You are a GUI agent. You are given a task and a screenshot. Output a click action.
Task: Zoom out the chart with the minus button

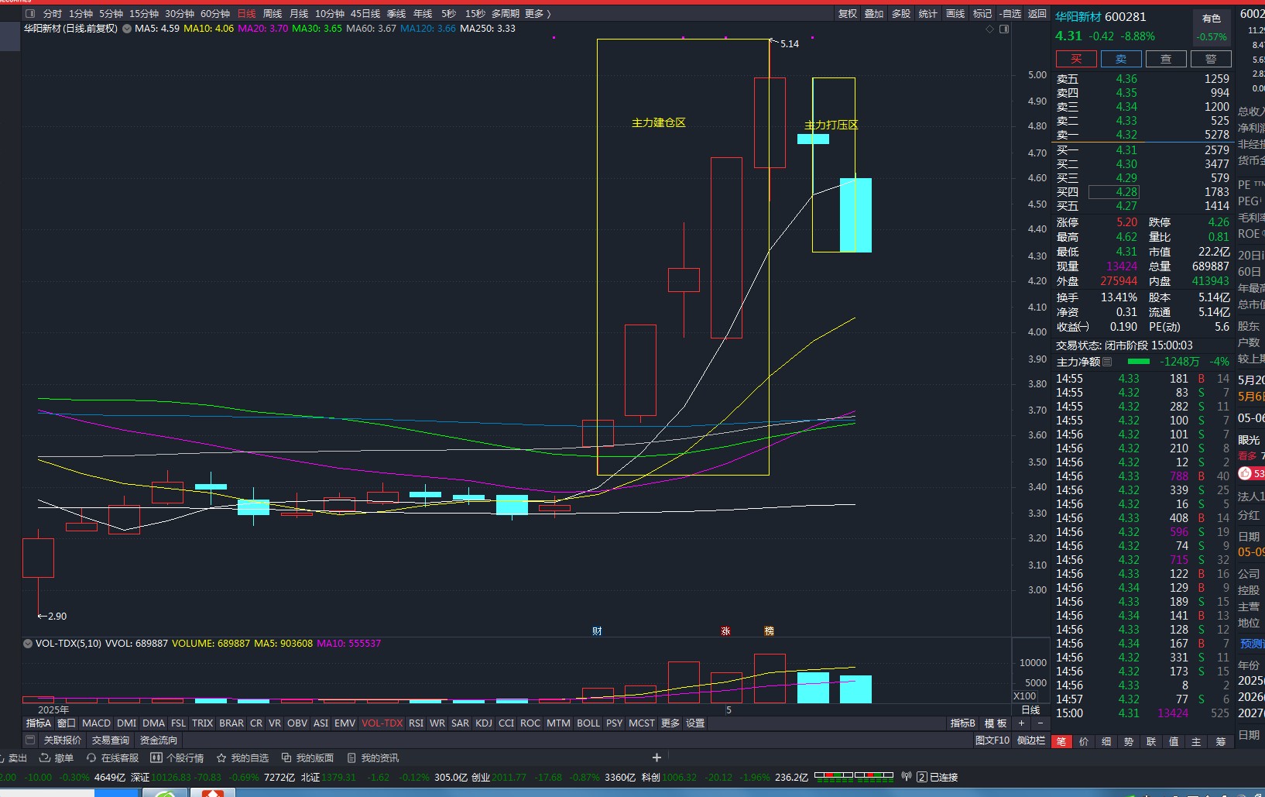point(1040,723)
